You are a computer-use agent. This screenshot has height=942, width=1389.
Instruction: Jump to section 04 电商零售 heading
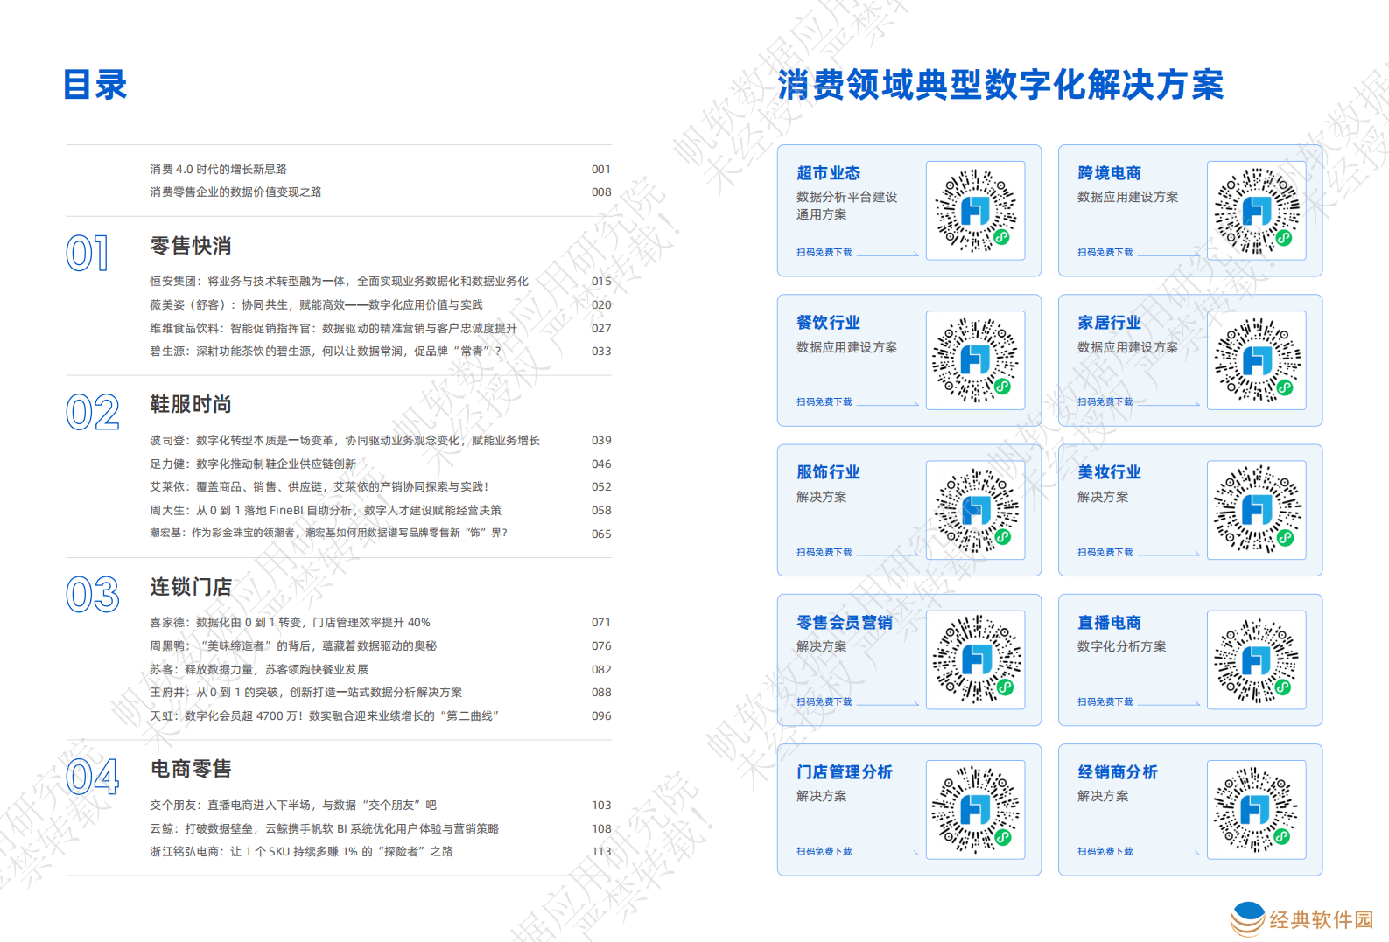coord(191,769)
